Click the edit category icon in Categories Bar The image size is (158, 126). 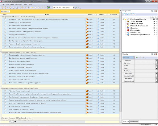click(131, 14)
